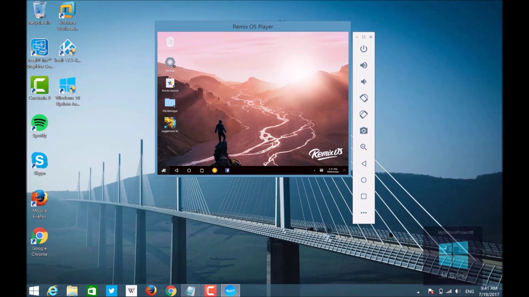
Task: Open File Manager on the Remix OS desktop
Action: (x=170, y=105)
